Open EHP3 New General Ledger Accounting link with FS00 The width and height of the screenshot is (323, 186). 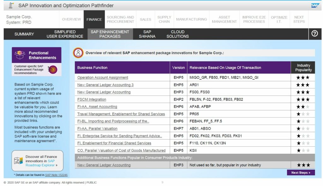[x=104, y=92]
